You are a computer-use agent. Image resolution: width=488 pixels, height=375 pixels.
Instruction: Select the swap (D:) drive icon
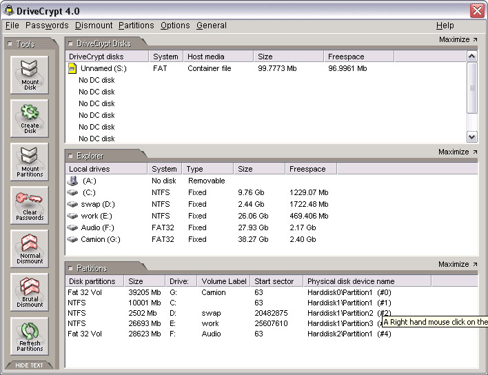[72, 205]
